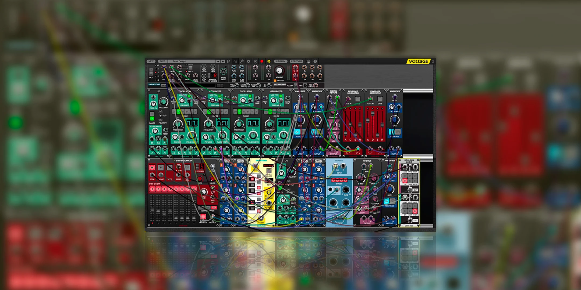Click the NEW preset button
Screen dimensions: 581x290
pos(151,61)
